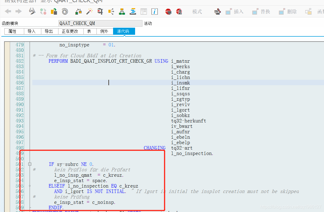Click the forward arrow in toolbar

18,11
